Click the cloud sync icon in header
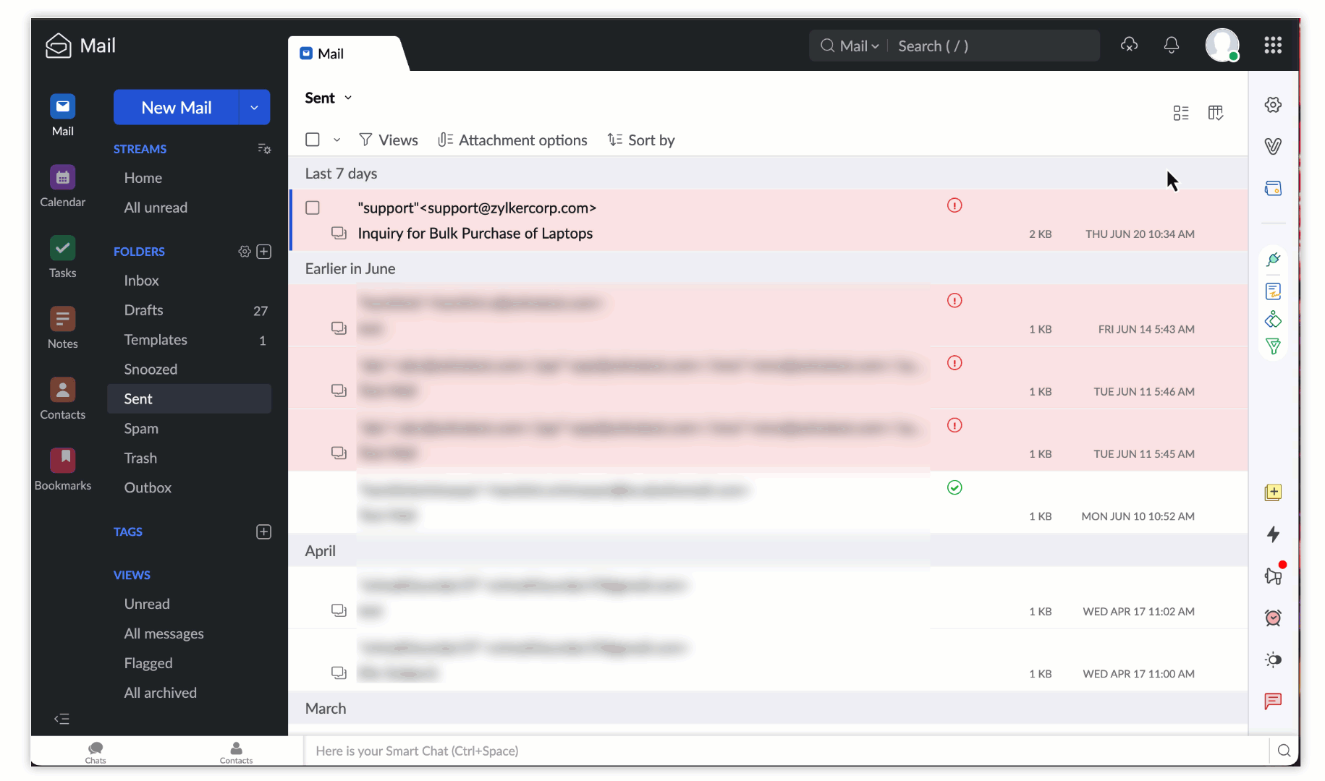The height and width of the screenshot is (781, 1325). point(1129,45)
